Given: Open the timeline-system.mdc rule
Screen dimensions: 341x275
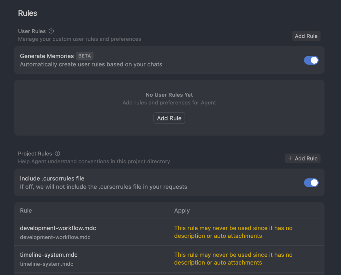Looking at the screenshot, I should [49, 255].
